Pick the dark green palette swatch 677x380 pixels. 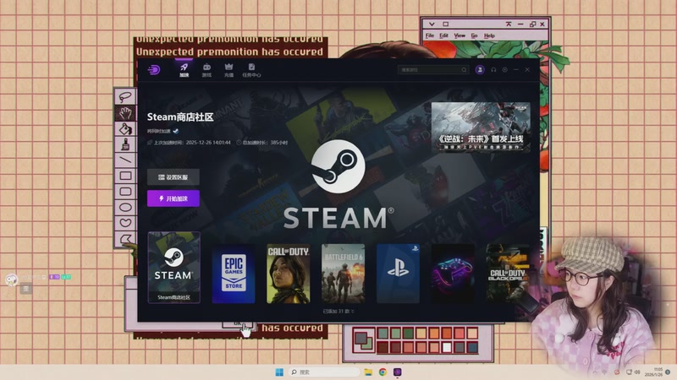(408, 333)
